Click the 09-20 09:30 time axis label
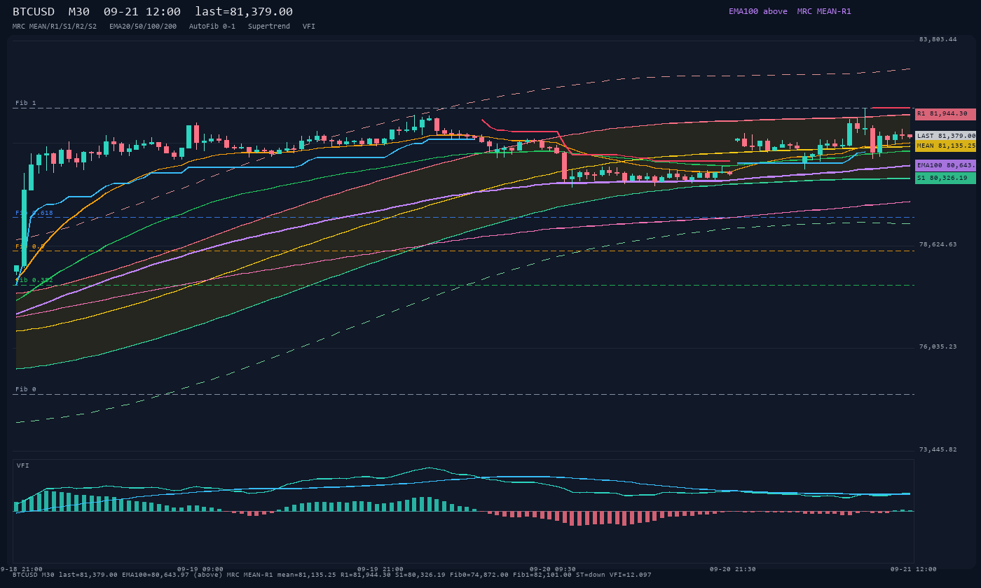 [553, 569]
